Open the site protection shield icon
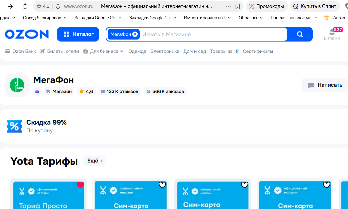Image resolution: width=348 pixels, height=209 pixels. (58, 6)
